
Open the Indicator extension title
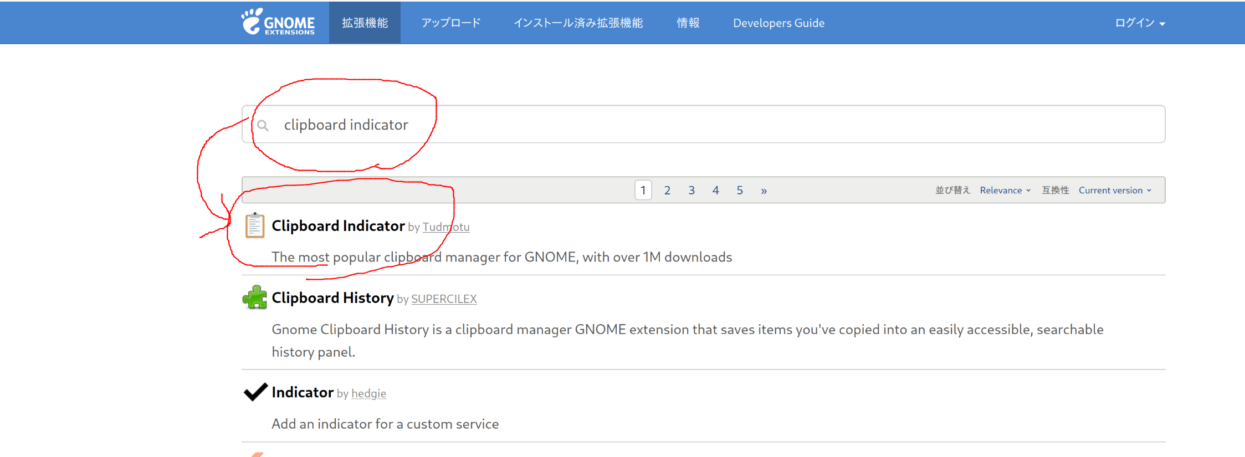(303, 392)
